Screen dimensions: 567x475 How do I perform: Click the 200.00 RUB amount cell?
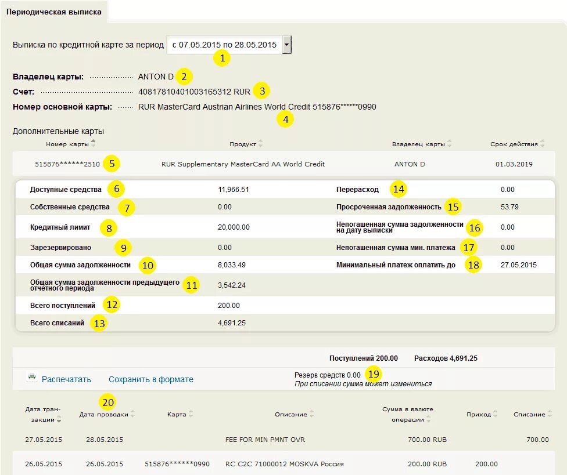click(427, 464)
